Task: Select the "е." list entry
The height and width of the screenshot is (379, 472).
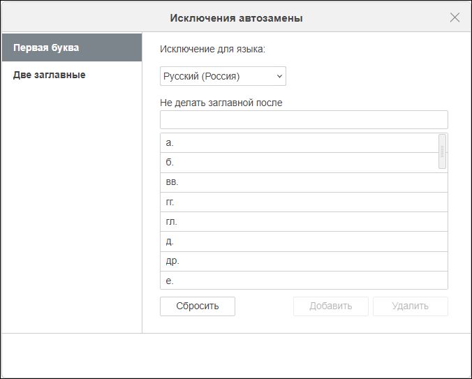Action: click(304, 281)
